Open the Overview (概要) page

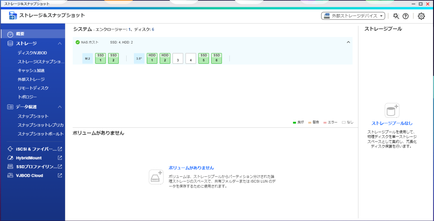33,34
